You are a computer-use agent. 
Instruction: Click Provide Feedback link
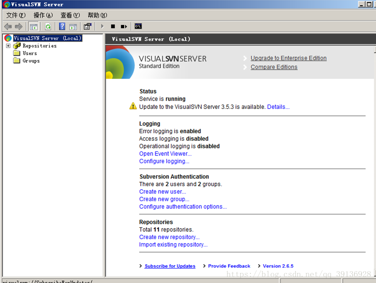coord(229,266)
